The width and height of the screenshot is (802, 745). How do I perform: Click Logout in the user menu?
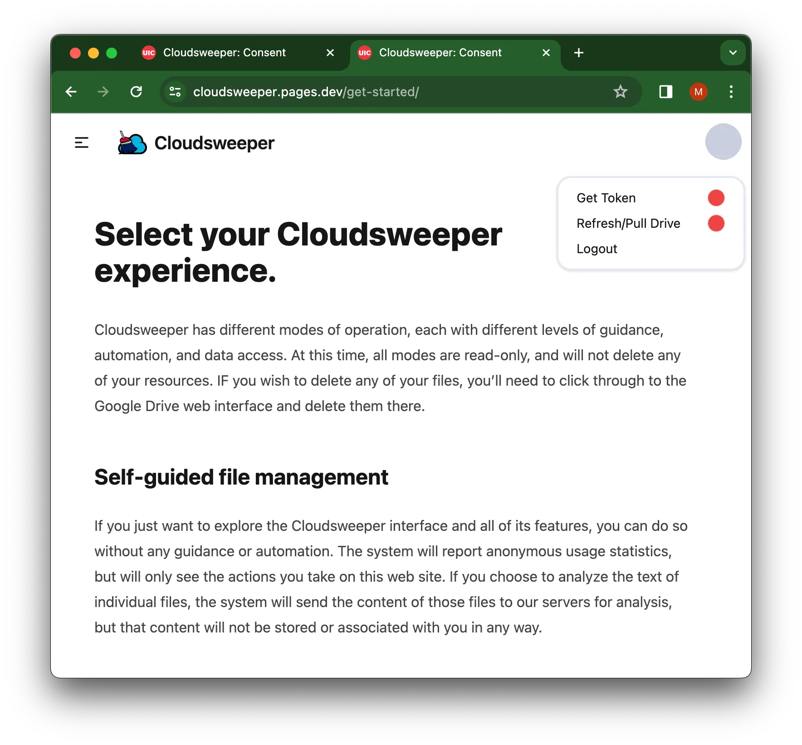coord(597,249)
